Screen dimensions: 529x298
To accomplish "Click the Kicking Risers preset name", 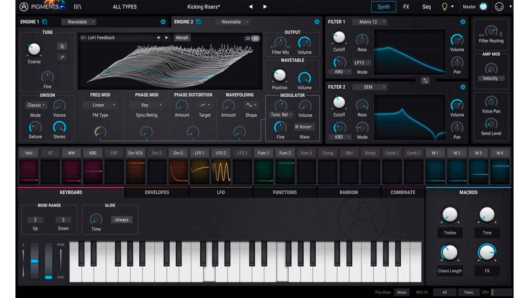I will (204, 7).
